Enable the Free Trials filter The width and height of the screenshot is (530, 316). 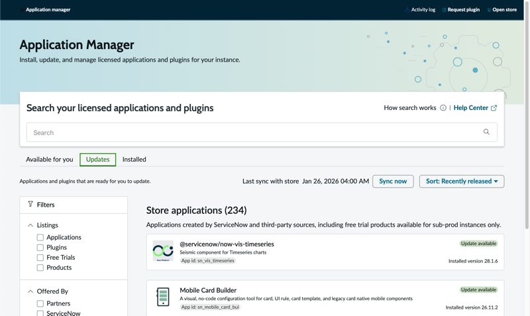pyautogui.click(x=40, y=258)
